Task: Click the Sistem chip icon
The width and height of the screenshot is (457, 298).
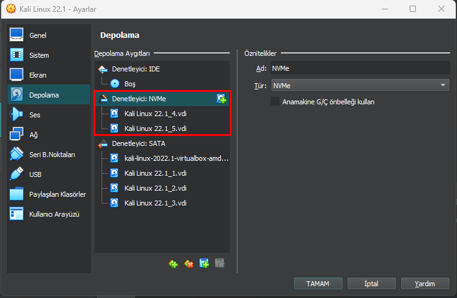Action: (x=17, y=55)
